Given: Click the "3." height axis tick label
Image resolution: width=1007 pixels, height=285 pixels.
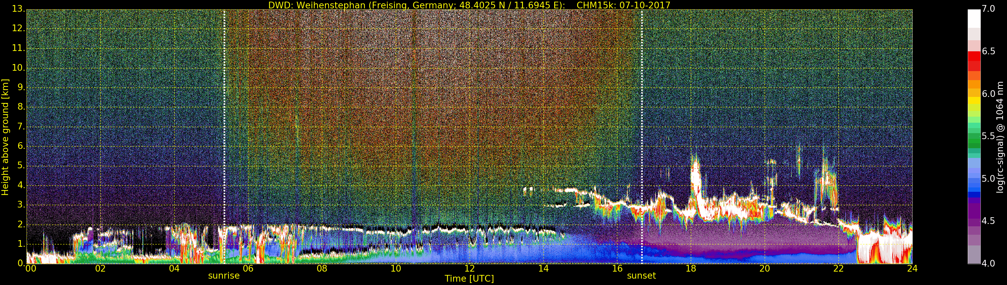Looking at the screenshot, I should 21,205.
